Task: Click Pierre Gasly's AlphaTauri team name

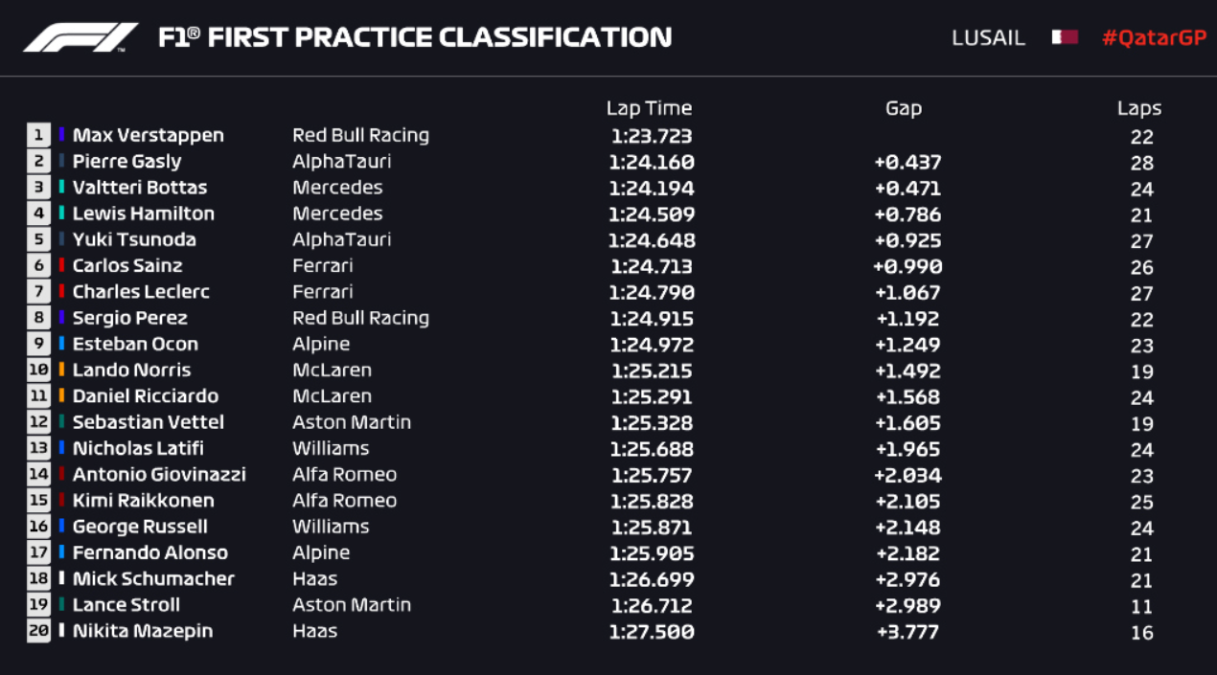Action: 341,161
